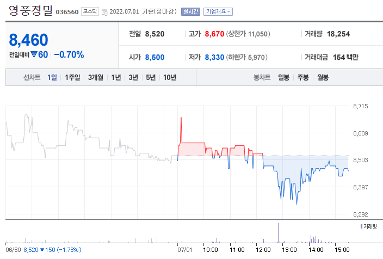Click the down arrow next to 60
Image resolution: width=383 pixels, height=259 pixels.
(34, 54)
